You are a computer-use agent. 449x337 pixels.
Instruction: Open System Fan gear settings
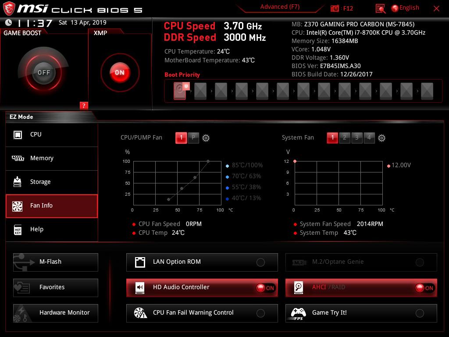pos(382,138)
